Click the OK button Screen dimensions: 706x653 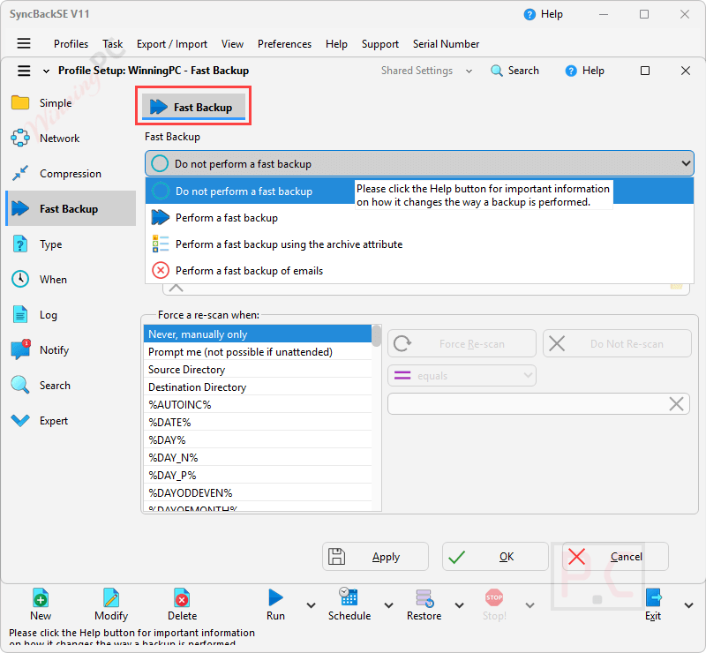[495, 557]
